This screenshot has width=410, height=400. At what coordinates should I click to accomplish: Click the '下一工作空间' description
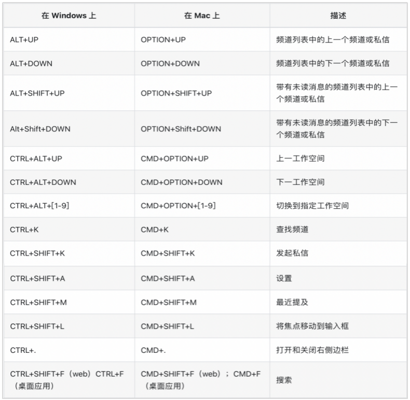[338, 182]
